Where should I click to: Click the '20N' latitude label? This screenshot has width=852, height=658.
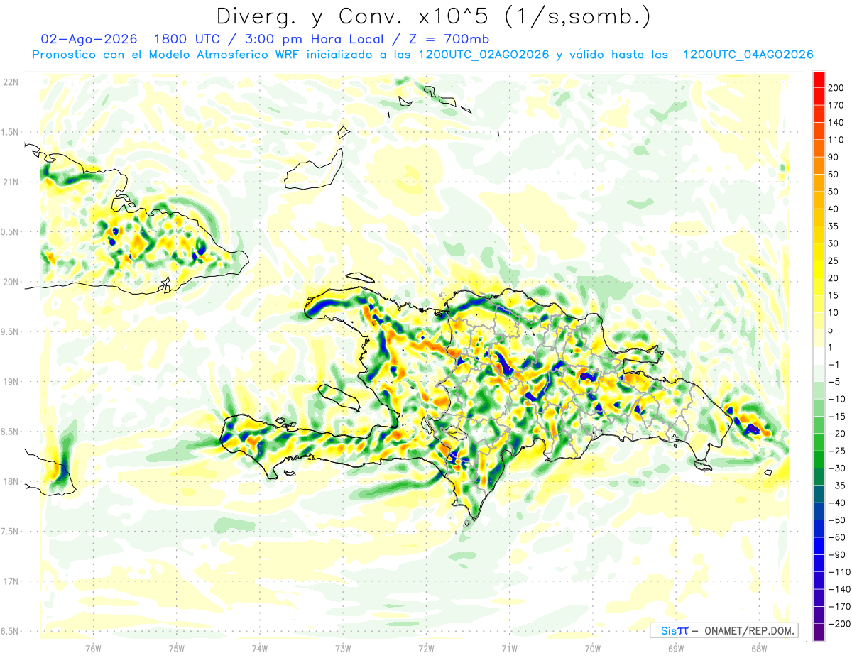[x=10, y=282]
